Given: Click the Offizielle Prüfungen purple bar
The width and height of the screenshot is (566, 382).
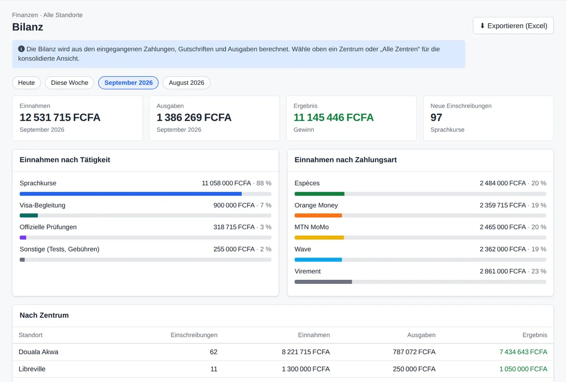Looking at the screenshot, I should pos(23,237).
